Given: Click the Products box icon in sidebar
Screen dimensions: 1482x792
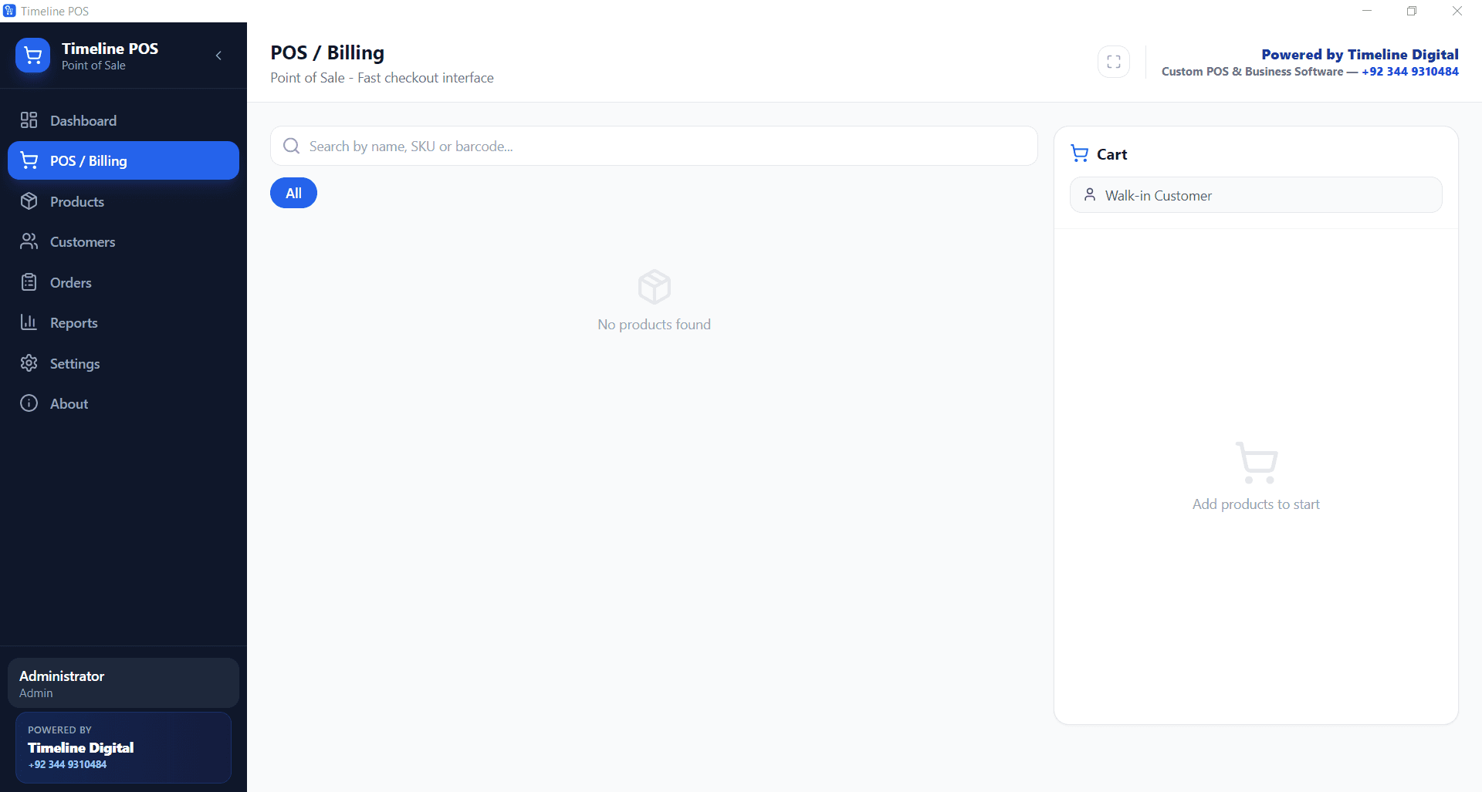Looking at the screenshot, I should pyautogui.click(x=29, y=201).
